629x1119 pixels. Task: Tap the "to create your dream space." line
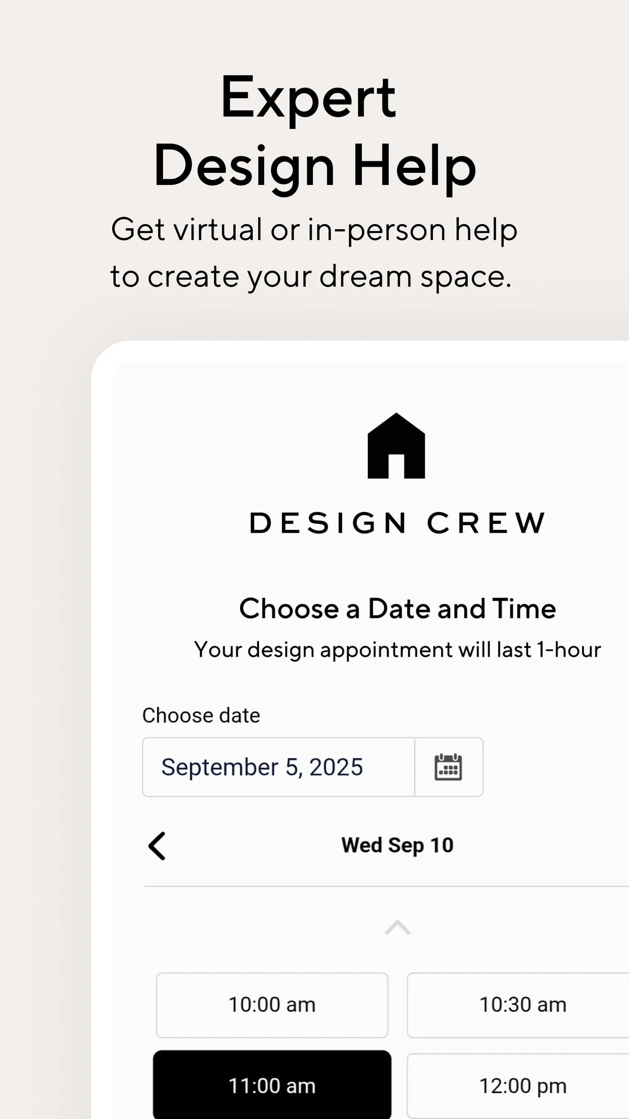click(x=311, y=276)
